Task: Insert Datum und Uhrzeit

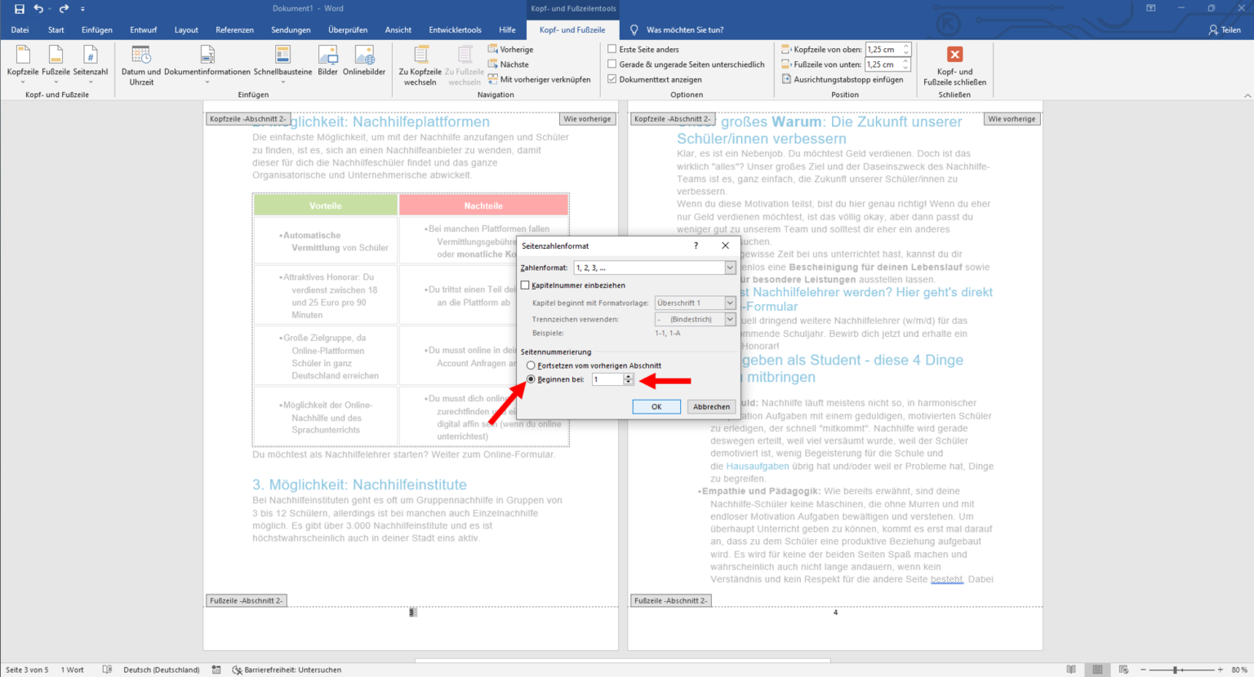Action: (141, 65)
